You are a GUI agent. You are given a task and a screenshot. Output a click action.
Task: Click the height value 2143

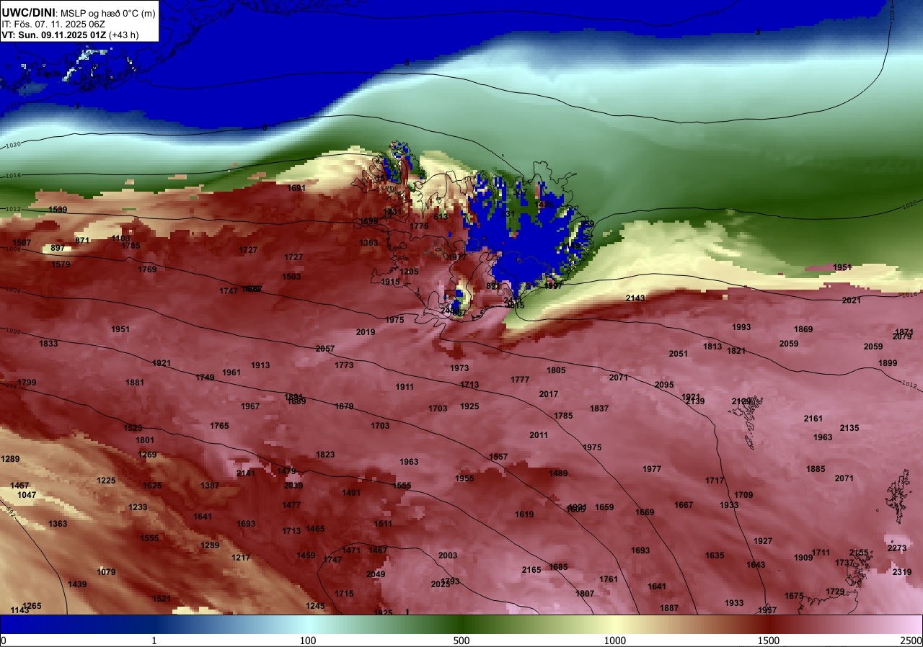point(635,298)
